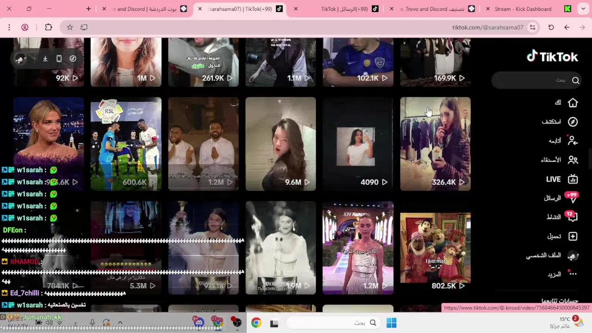Click the phone icon in overlay toolbar
This screenshot has width=592, height=333.
click(59, 59)
